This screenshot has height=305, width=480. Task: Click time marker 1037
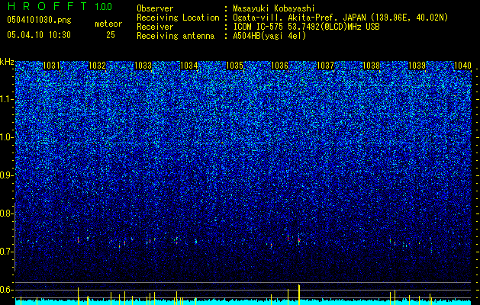click(325, 66)
